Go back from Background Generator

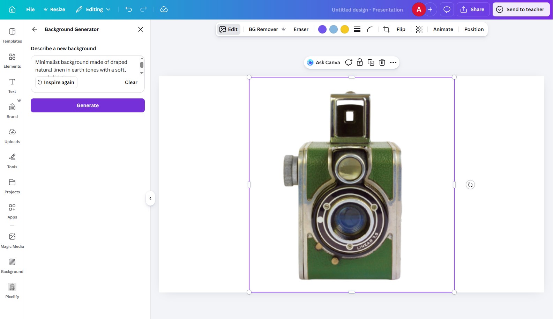35,29
